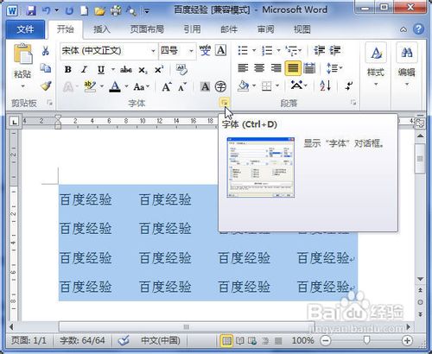Align text to the left

[243, 68]
